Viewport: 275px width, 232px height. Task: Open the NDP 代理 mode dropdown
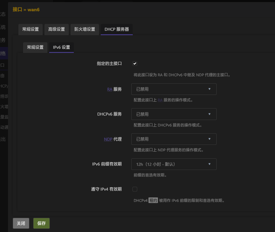point(174,139)
